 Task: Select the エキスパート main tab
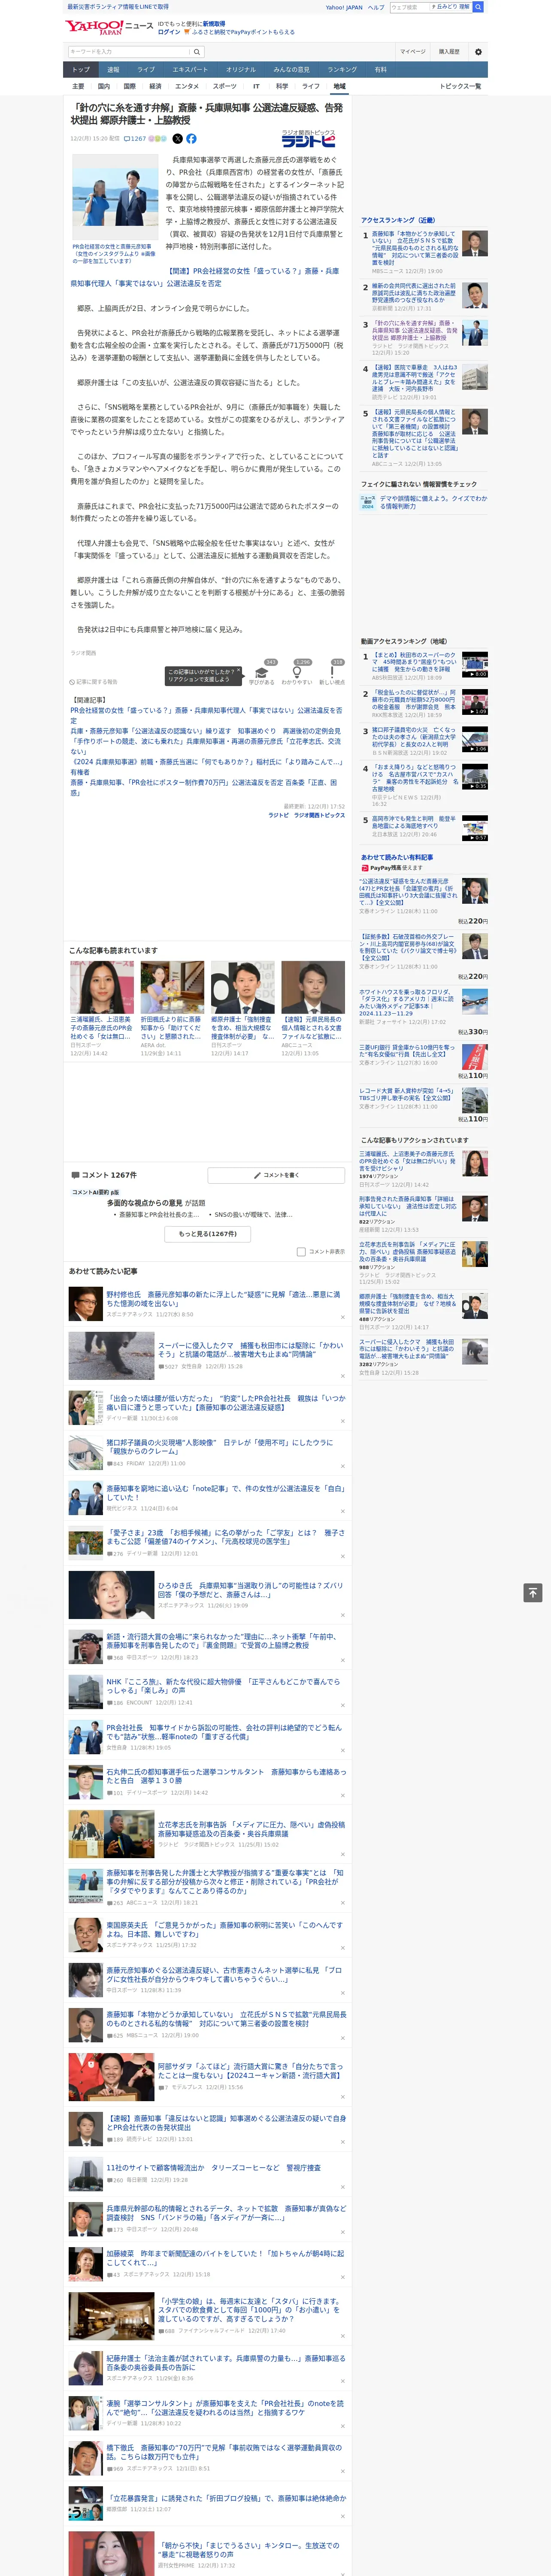pyautogui.click(x=190, y=70)
